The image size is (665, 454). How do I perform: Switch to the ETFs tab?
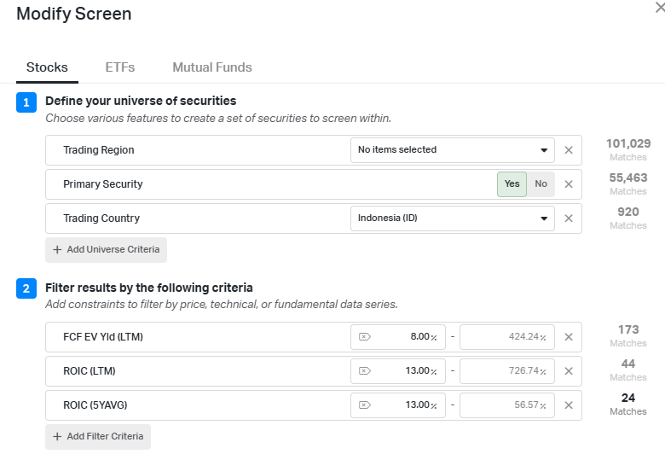[120, 67]
